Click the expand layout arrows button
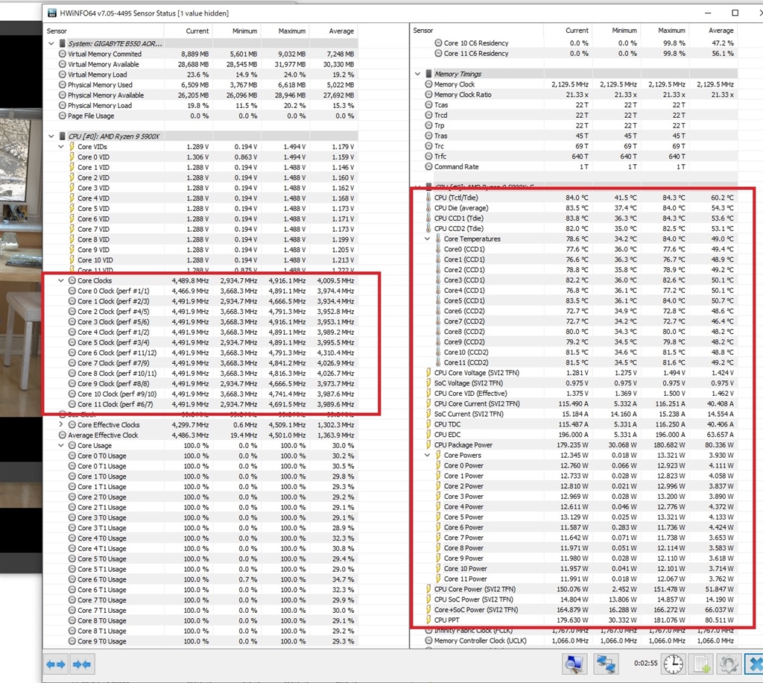The width and height of the screenshot is (763, 683). tap(56, 664)
